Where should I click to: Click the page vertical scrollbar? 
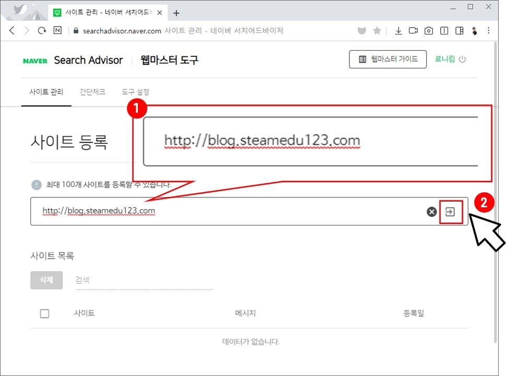click(x=496, y=193)
